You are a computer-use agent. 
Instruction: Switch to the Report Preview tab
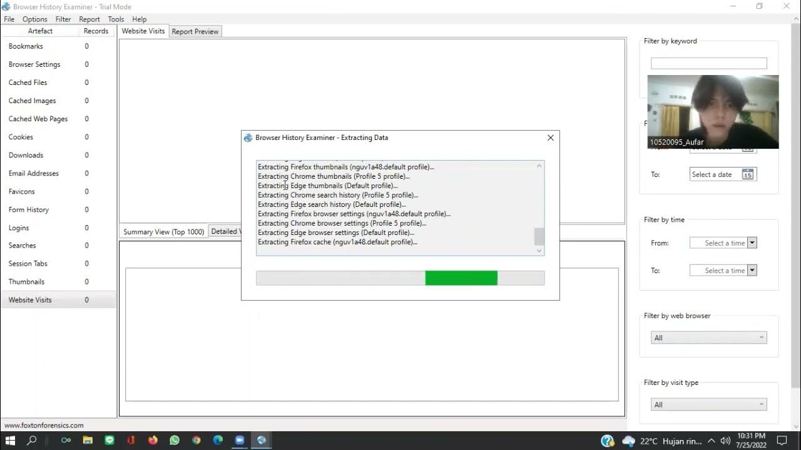click(x=195, y=31)
